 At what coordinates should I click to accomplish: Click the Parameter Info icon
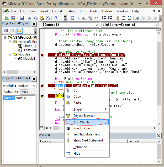90,18
